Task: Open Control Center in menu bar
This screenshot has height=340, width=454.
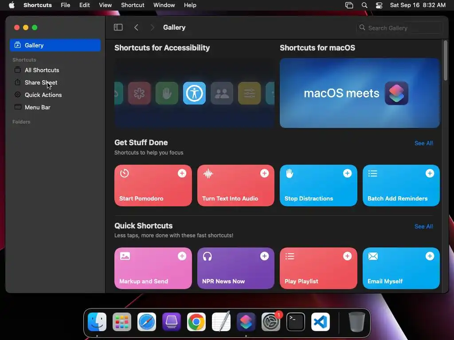Action: pos(379,5)
